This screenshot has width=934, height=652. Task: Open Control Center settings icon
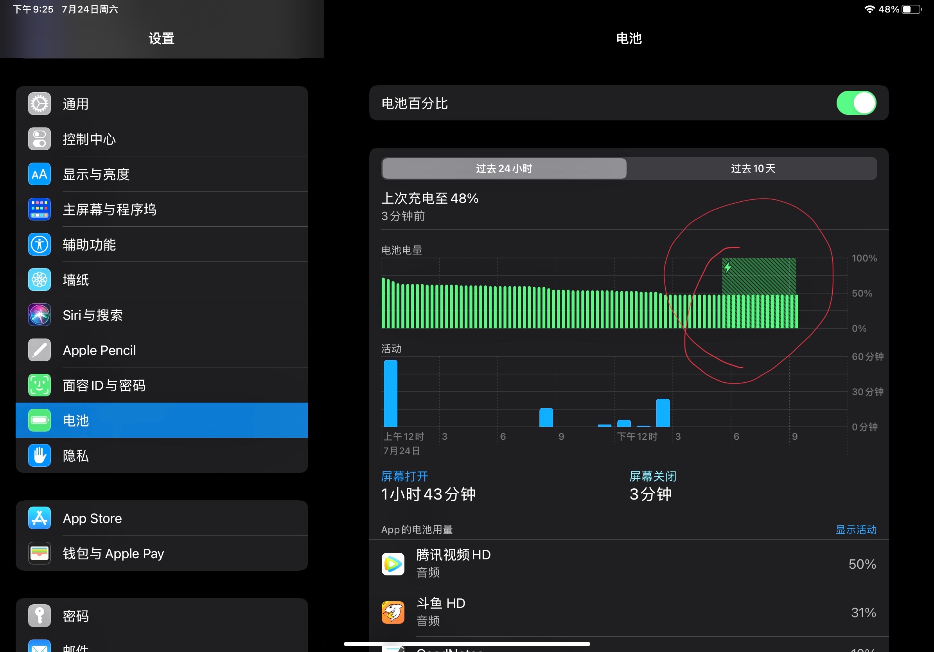pos(40,139)
